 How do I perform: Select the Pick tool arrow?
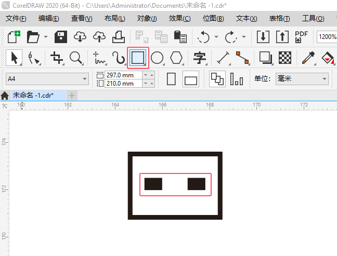14,58
